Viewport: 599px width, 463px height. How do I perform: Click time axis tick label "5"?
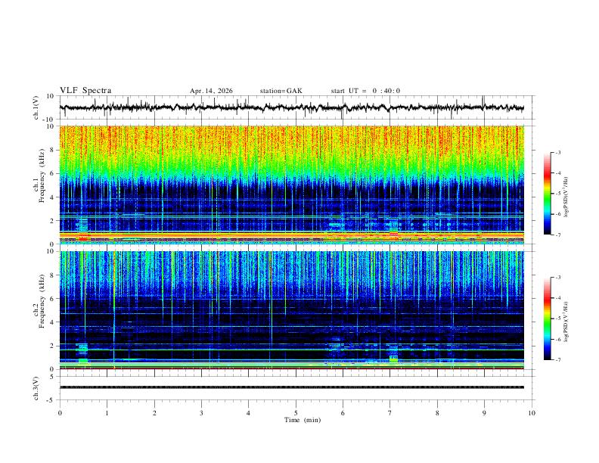296,413
